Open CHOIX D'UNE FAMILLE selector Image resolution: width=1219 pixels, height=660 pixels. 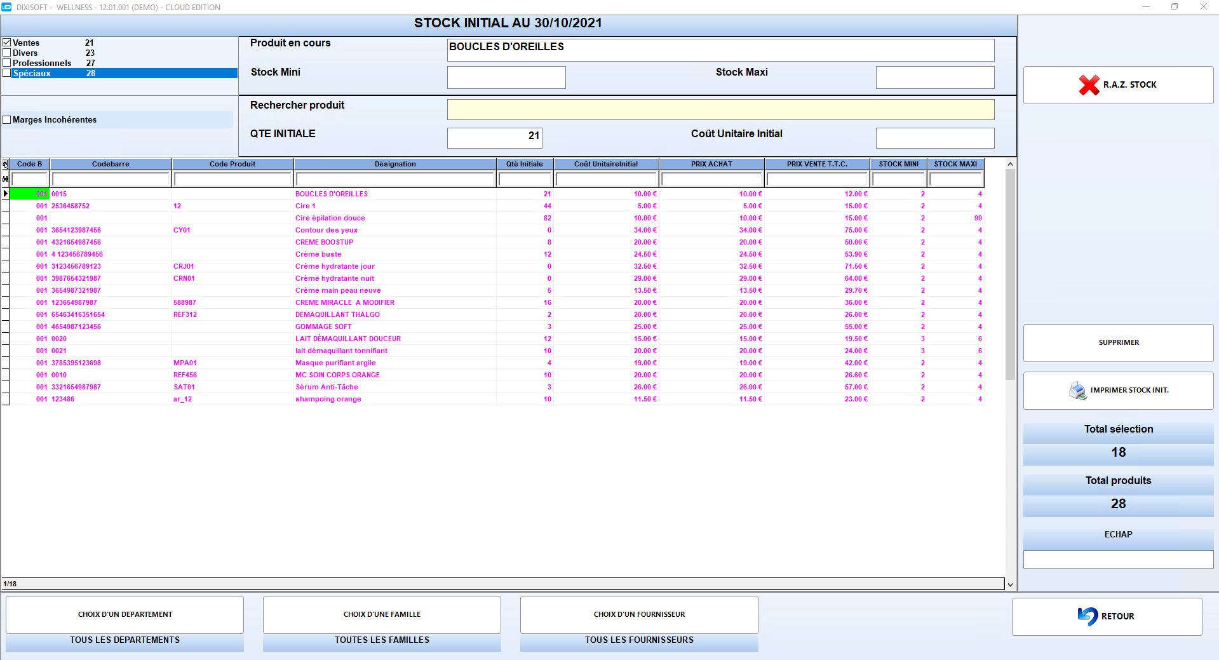pyautogui.click(x=382, y=614)
